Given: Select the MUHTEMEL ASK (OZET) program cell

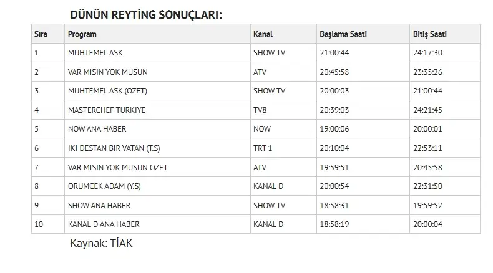Looking at the screenshot, I should pos(157,91).
